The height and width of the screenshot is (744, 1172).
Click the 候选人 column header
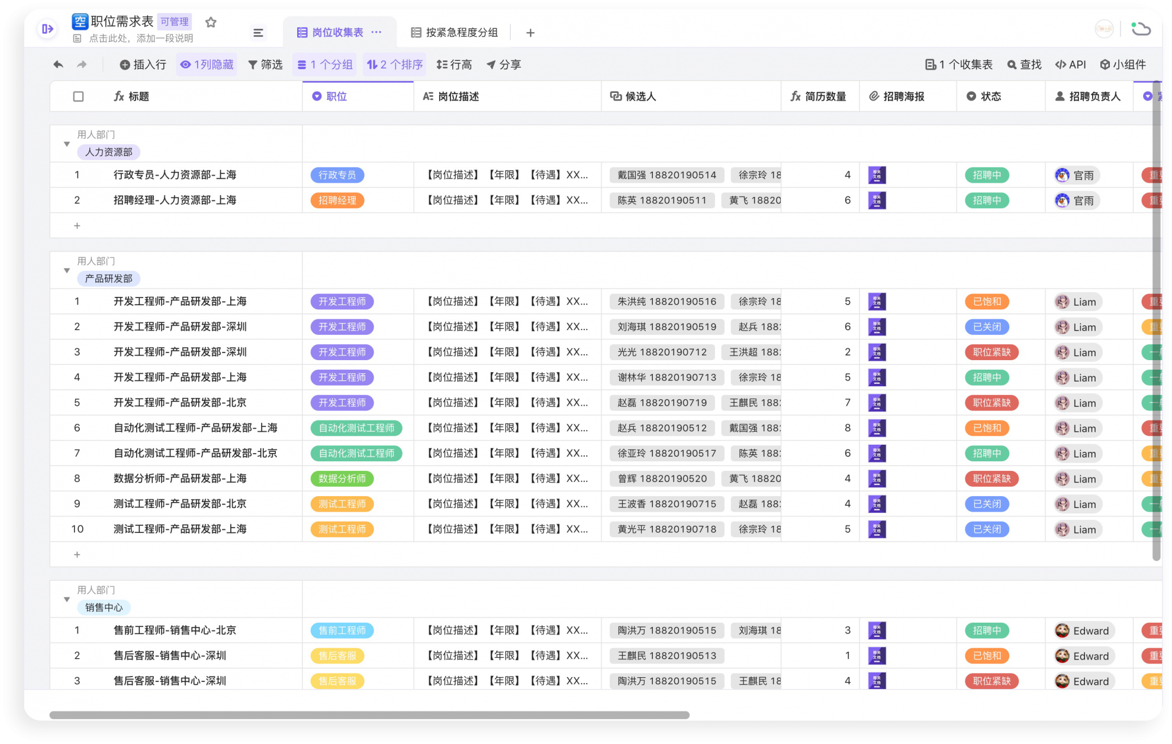691,96
